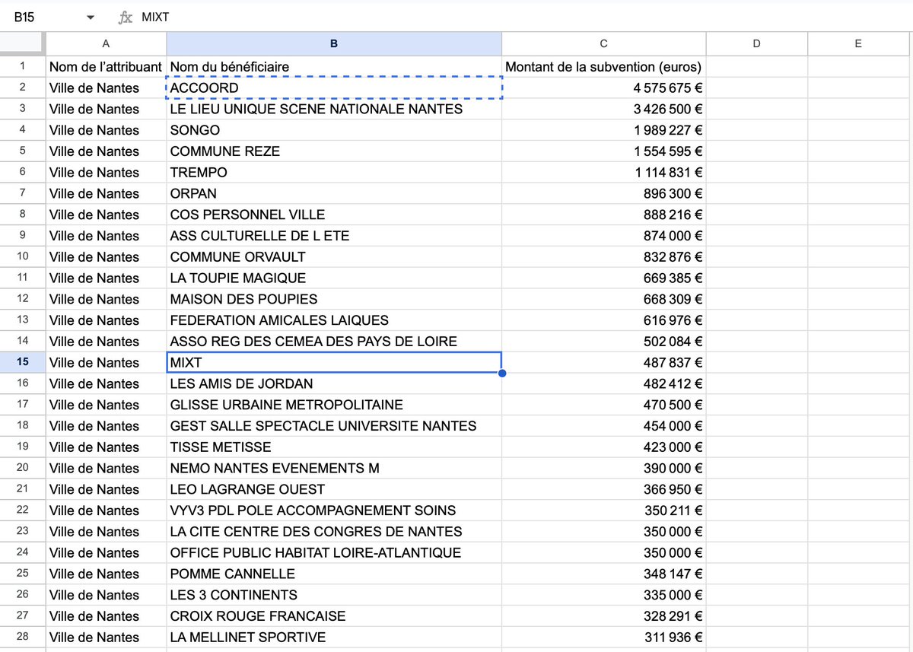
Task: Select column C header
Action: point(604,43)
